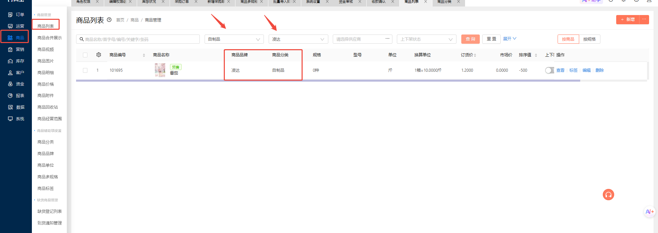This screenshot has height=233, width=658.
Task: Open 商品多规格 in the submenu
Action: (48, 177)
